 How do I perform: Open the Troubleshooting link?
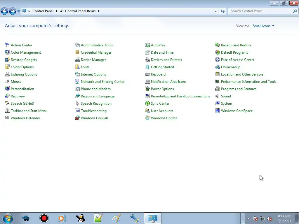pyautogui.click(x=94, y=111)
